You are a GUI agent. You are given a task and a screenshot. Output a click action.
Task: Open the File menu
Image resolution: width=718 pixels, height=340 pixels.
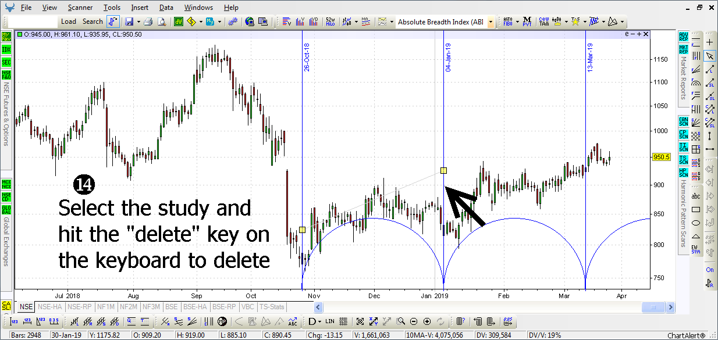[x=26, y=8]
